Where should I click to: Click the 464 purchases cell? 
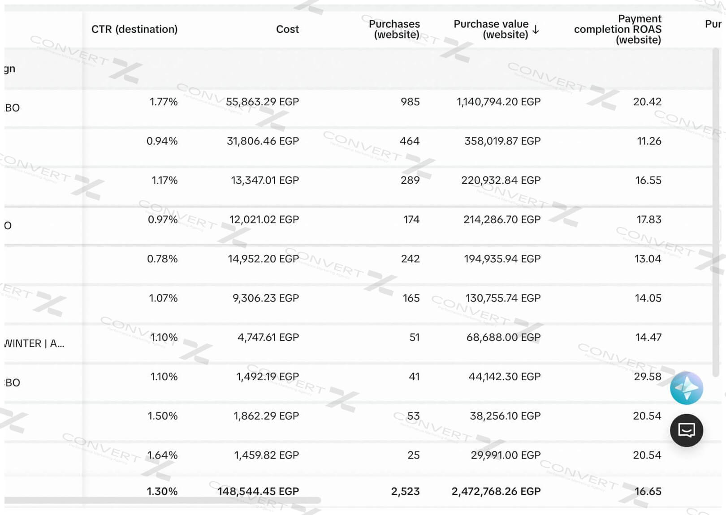pyautogui.click(x=410, y=141)
